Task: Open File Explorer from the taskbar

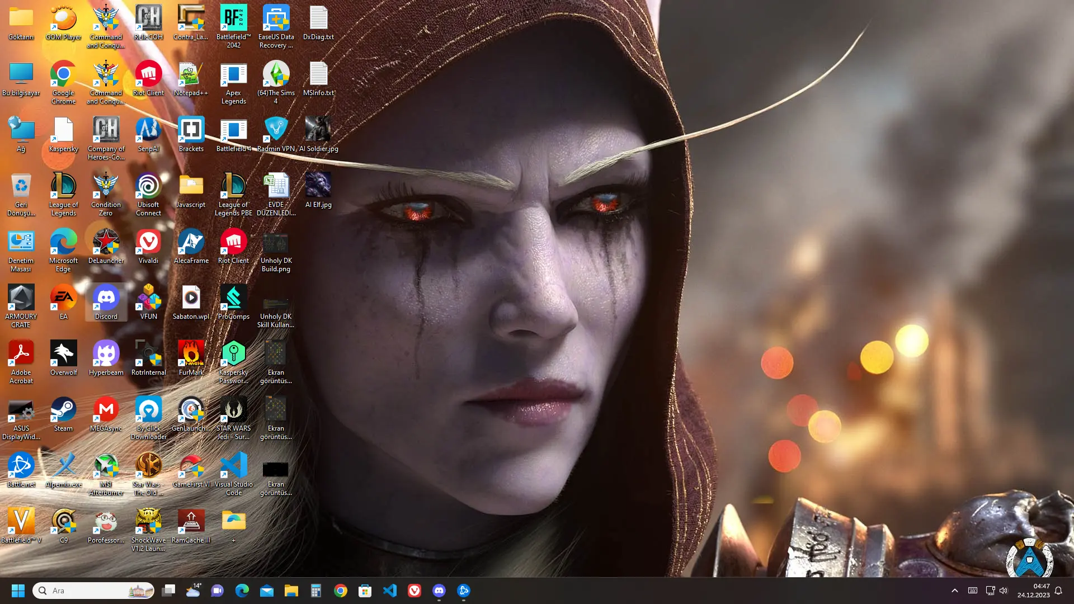Action: tap(291, 591)
